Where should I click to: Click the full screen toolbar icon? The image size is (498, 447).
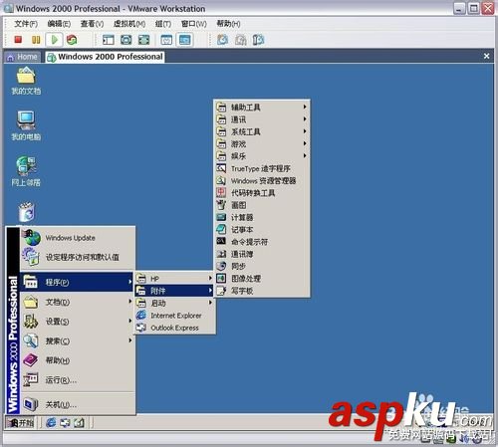pos(143,40)
